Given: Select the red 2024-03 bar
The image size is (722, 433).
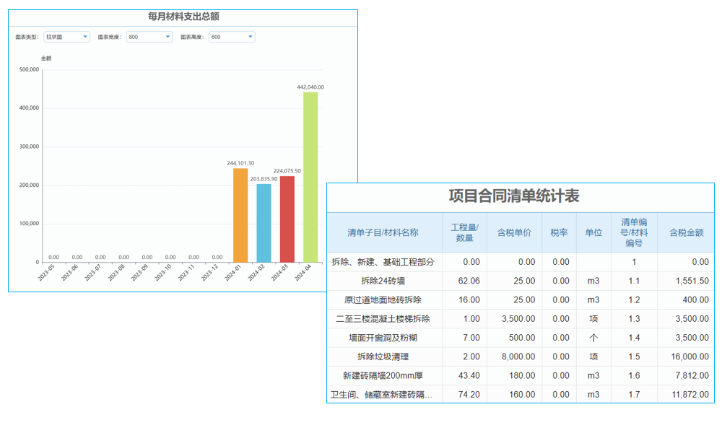Looking at the screenshot, I should 287,216.
